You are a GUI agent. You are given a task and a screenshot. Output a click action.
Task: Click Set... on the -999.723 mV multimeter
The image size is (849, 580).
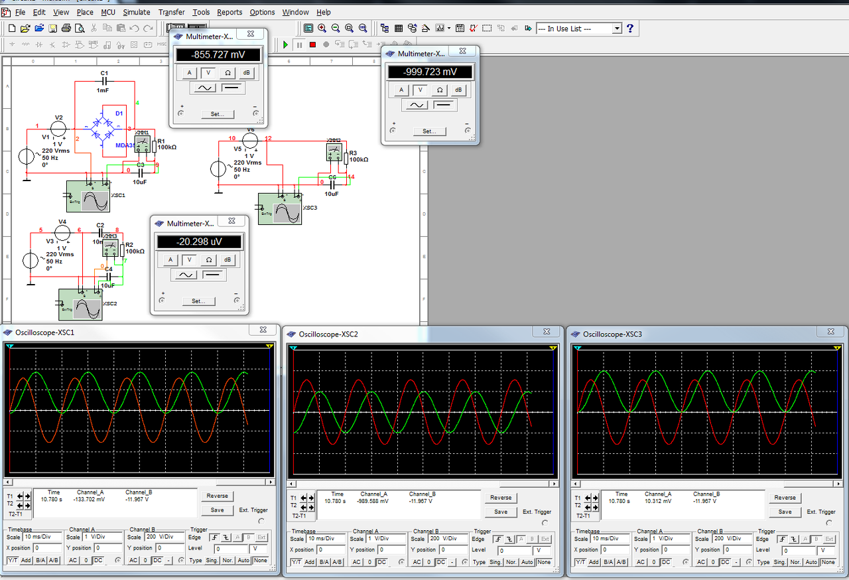(x=429, y=131)
